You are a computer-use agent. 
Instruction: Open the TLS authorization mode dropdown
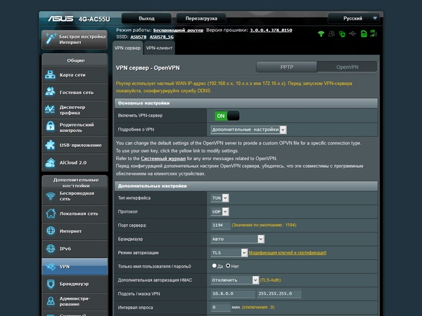coord(229,253)
